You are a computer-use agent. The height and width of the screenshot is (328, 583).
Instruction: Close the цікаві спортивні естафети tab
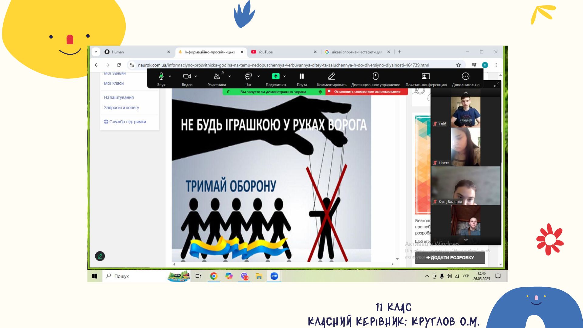point(388,52)
